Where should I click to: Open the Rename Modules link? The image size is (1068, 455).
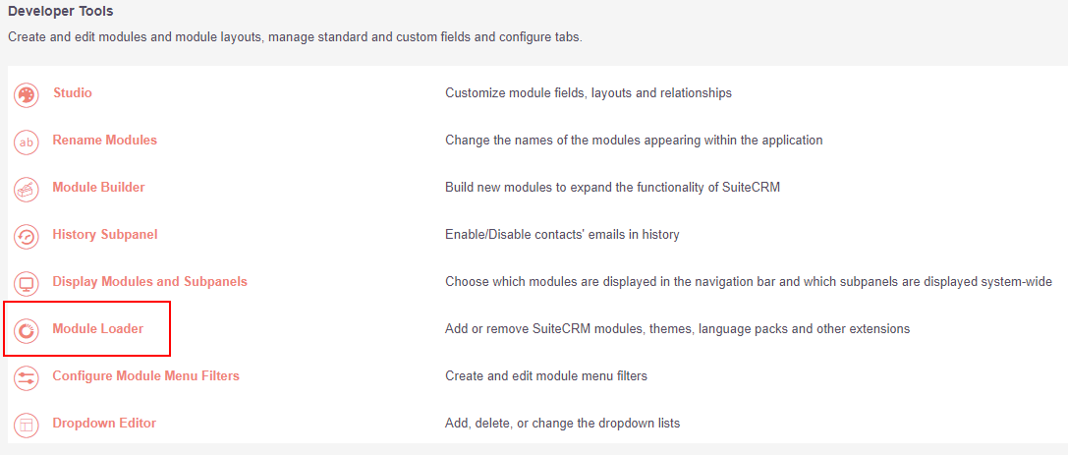(x=105, y=140)
